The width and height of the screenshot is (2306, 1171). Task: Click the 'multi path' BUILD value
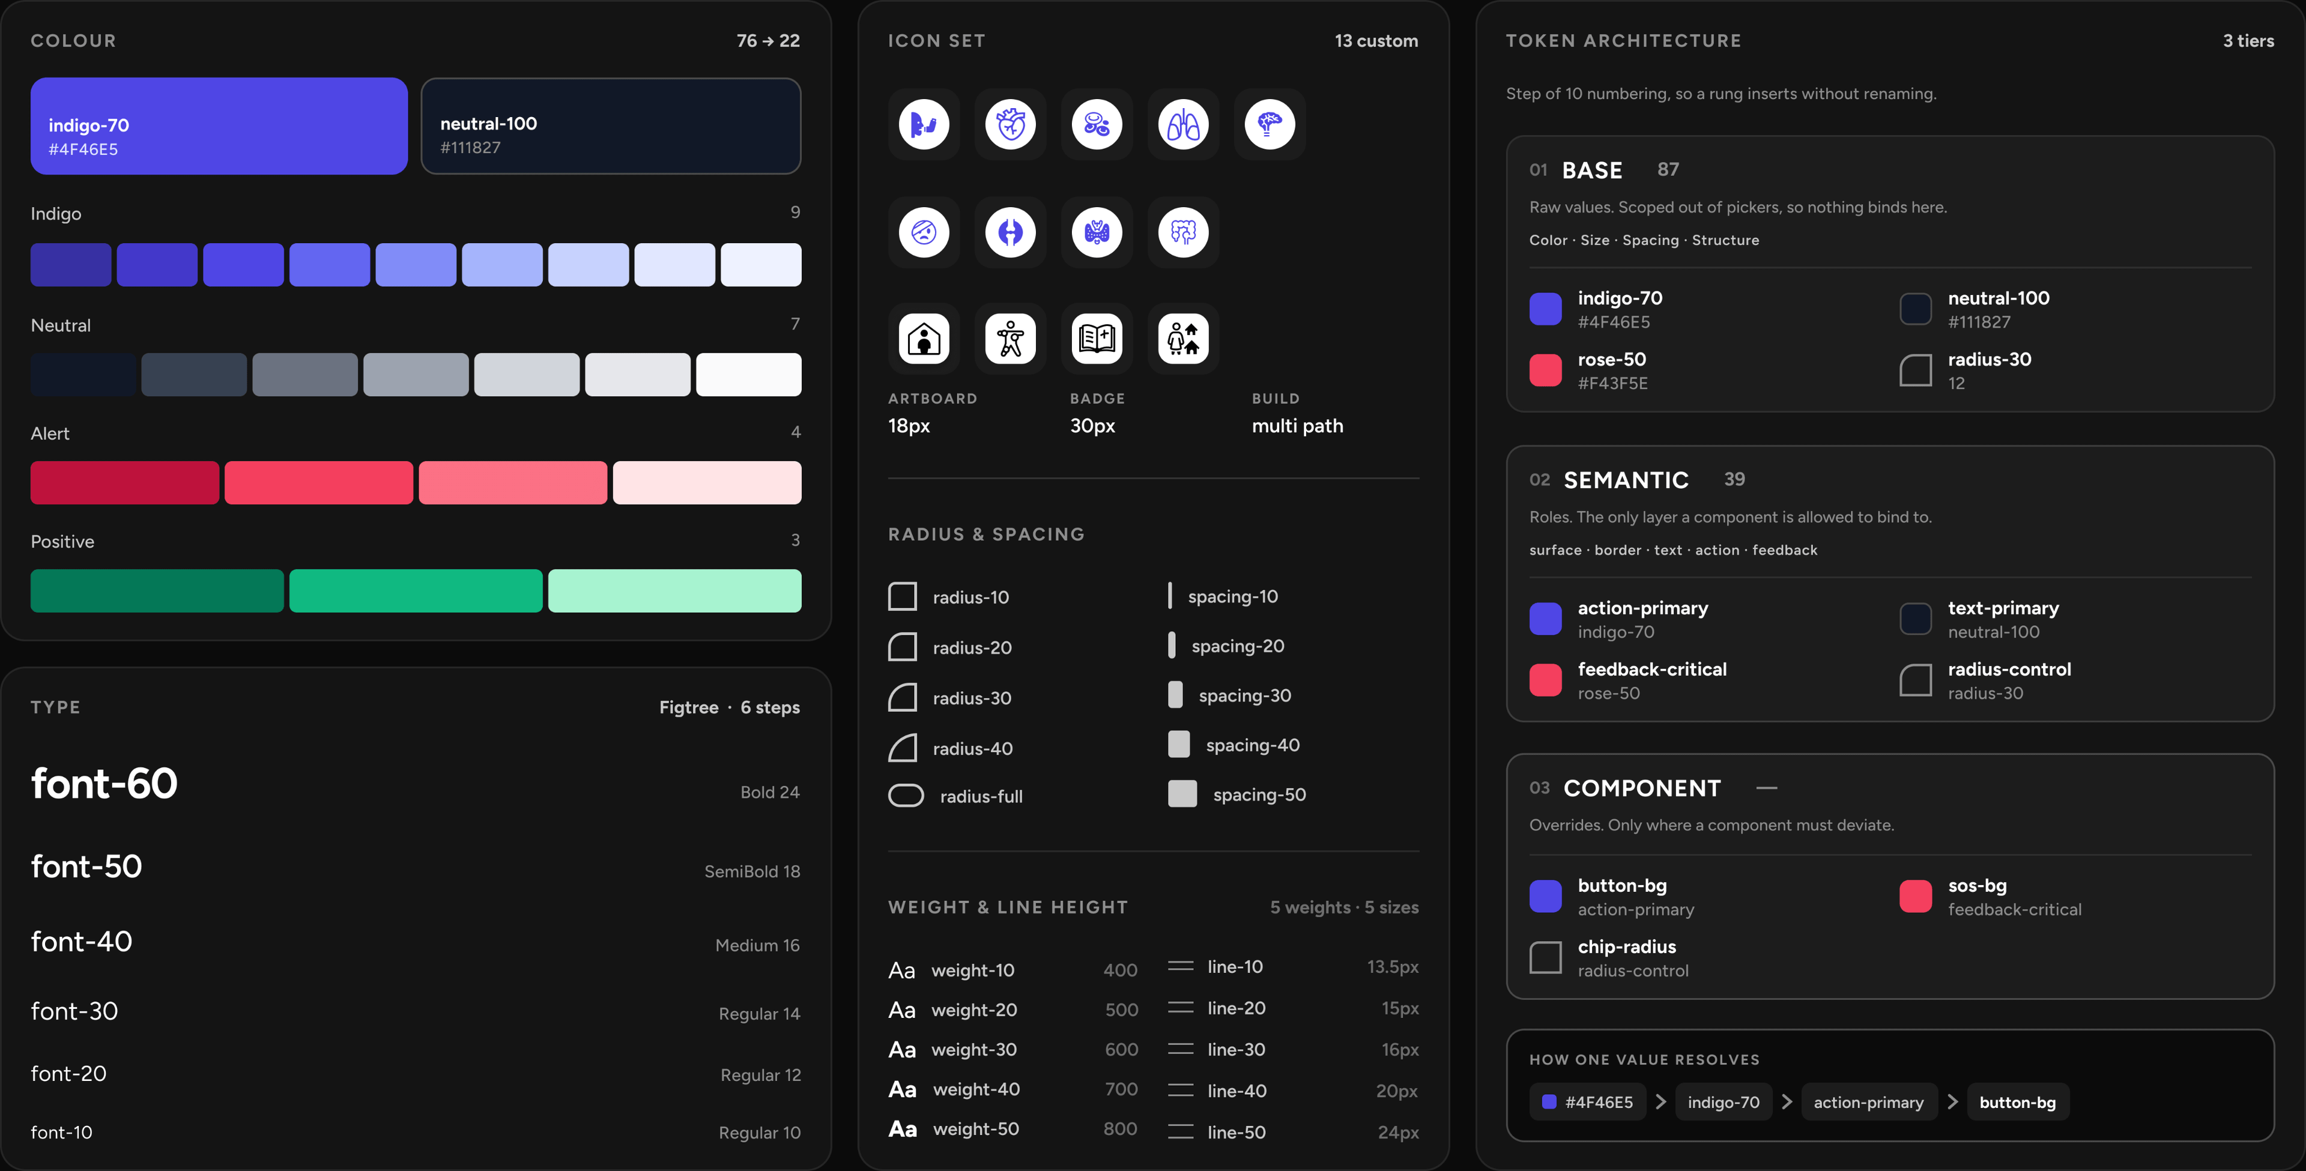pos(1297,425)
